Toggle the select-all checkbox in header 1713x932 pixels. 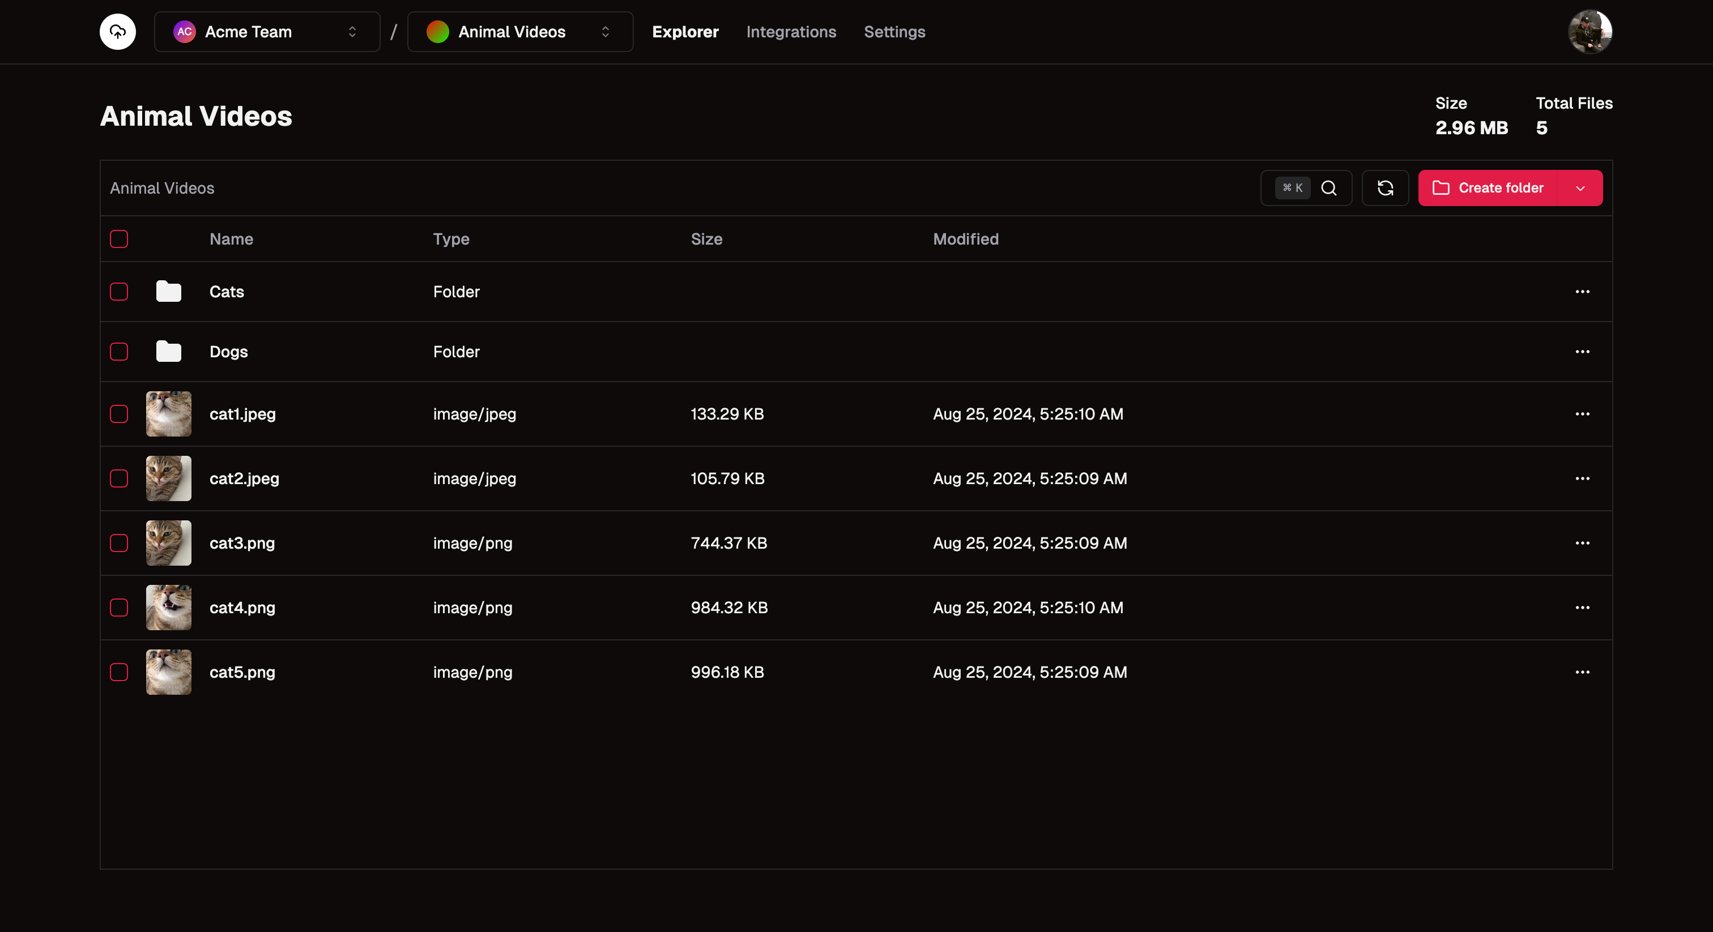coord(119,240)
